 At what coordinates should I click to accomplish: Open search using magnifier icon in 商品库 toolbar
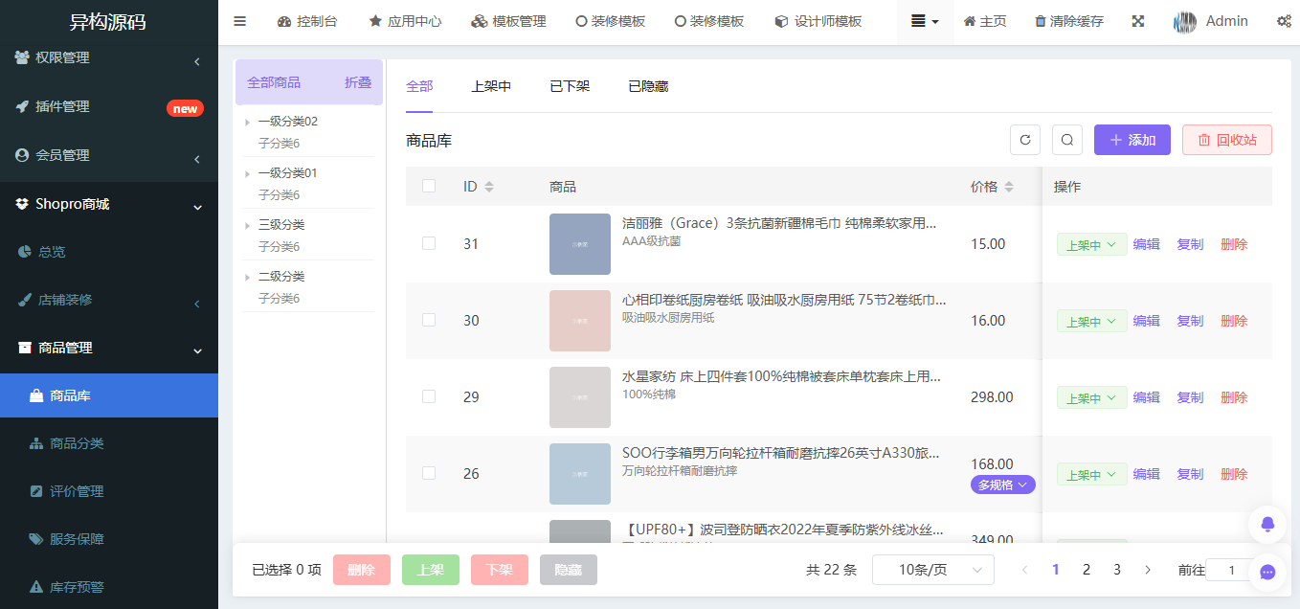click(1066, 139)
